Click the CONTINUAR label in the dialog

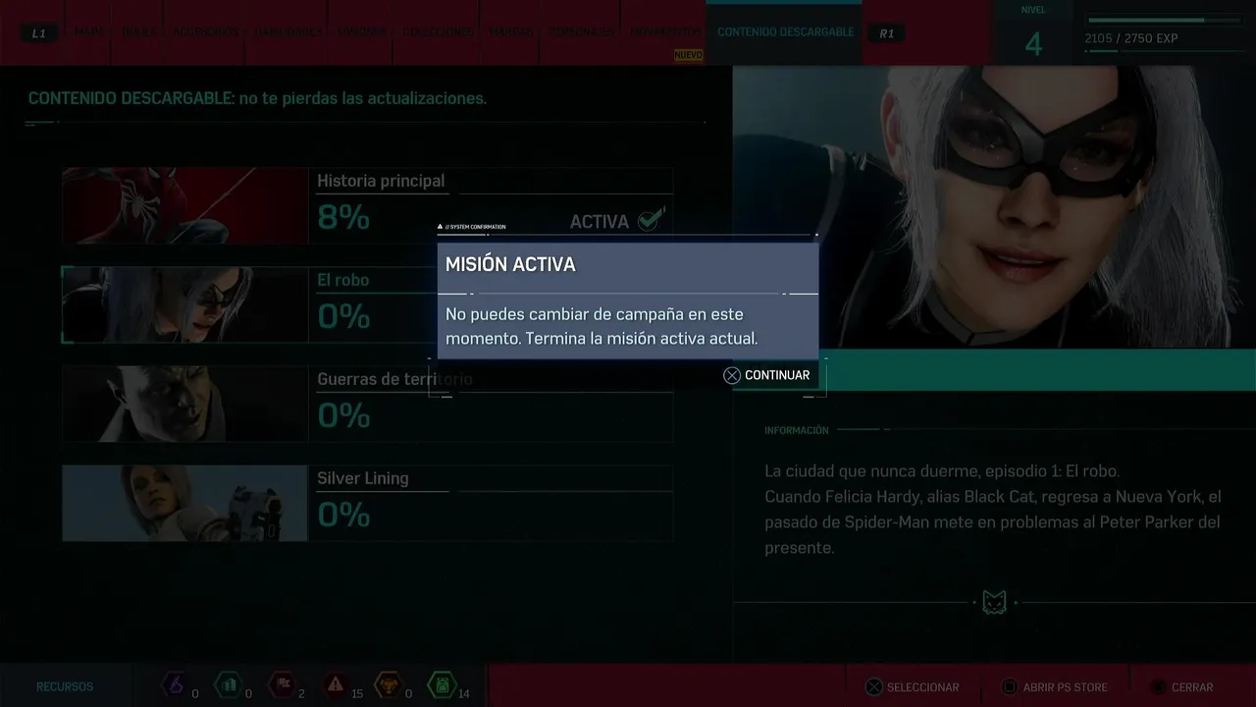(777, 375)
